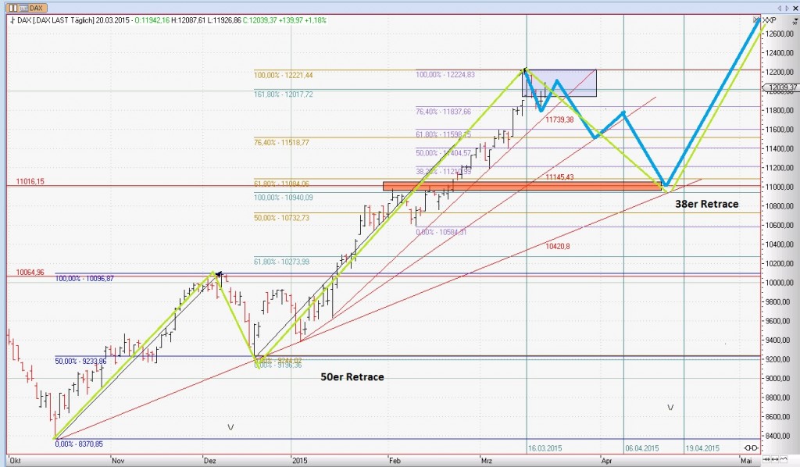
Task: Select the "50er Retrace" text label
Action: coord(352,377)
